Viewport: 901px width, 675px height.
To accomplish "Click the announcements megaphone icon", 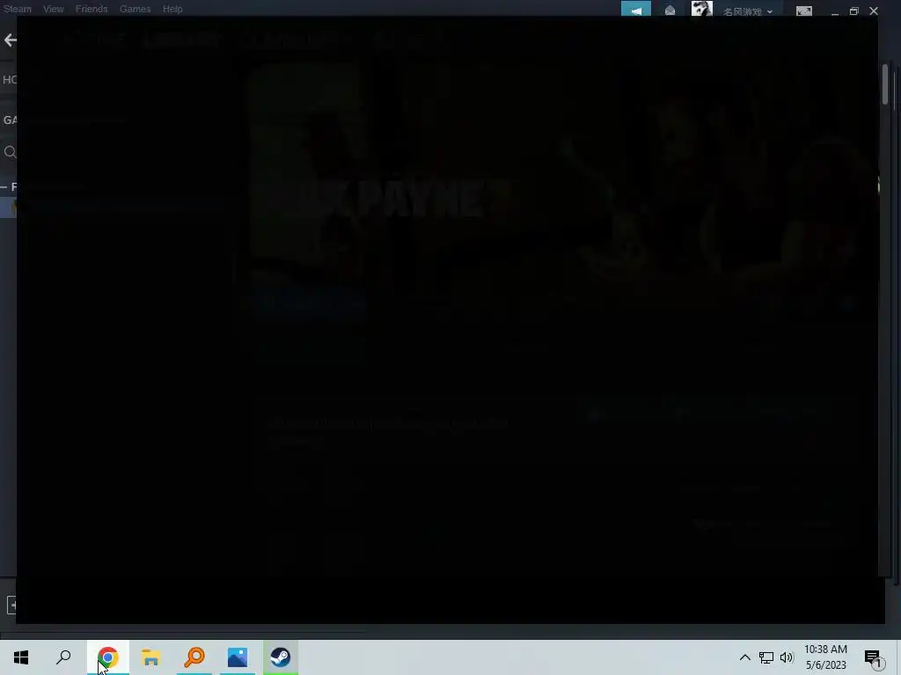I will pos(635,9).
